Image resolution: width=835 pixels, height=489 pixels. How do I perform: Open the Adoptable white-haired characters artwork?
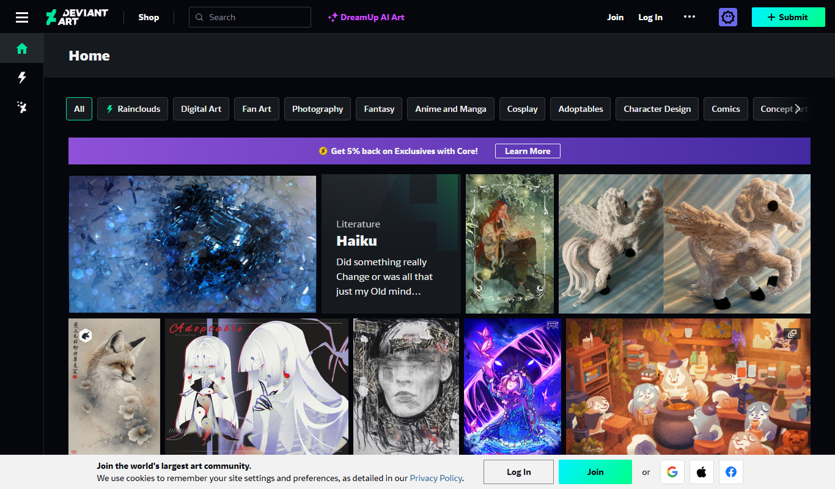pos(257,386)
